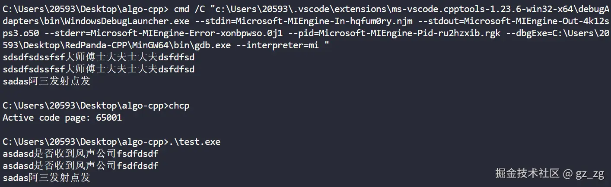This screenshot has width=611, height=187.
Task: Click the second asdasd output line
Action: (80, 165)
